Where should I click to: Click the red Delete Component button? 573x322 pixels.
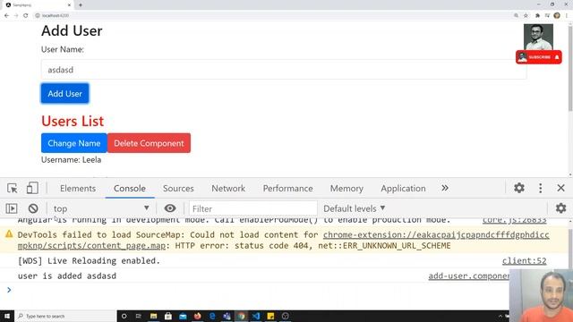pos(150,143)
